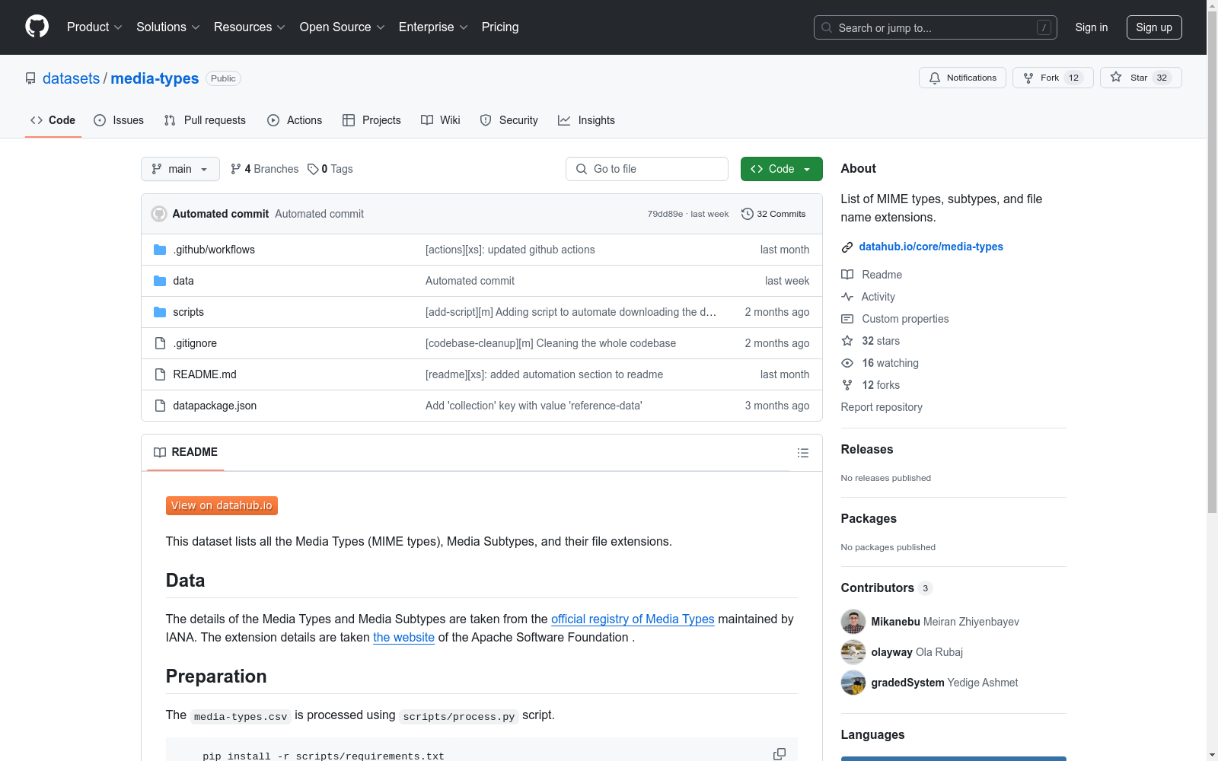The width and height of the screenshot is (1218, 761).
Task: Click the Fork icon
Action: click(1028, 78)
